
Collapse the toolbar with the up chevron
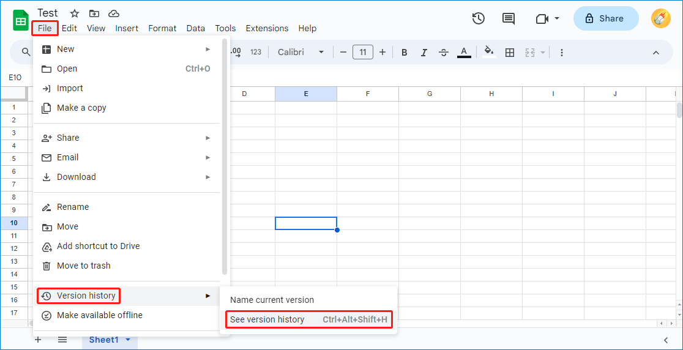(x=655, y=53)
